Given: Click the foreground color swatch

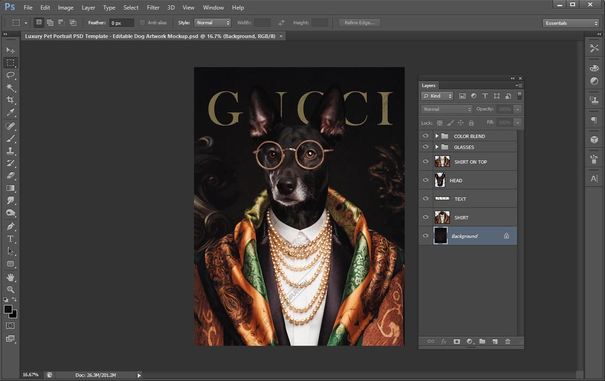Looking at the screenshot, I should [x=8, y=309].
